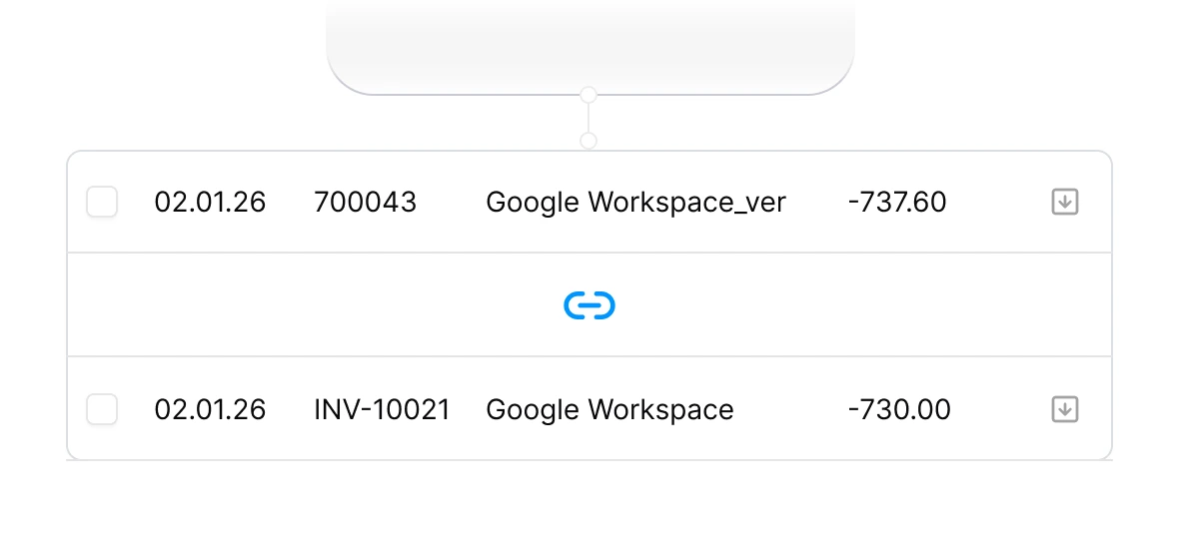Click the lower connector node circle
Viewport: 1179px width, 533px height.
coord(589,141)
